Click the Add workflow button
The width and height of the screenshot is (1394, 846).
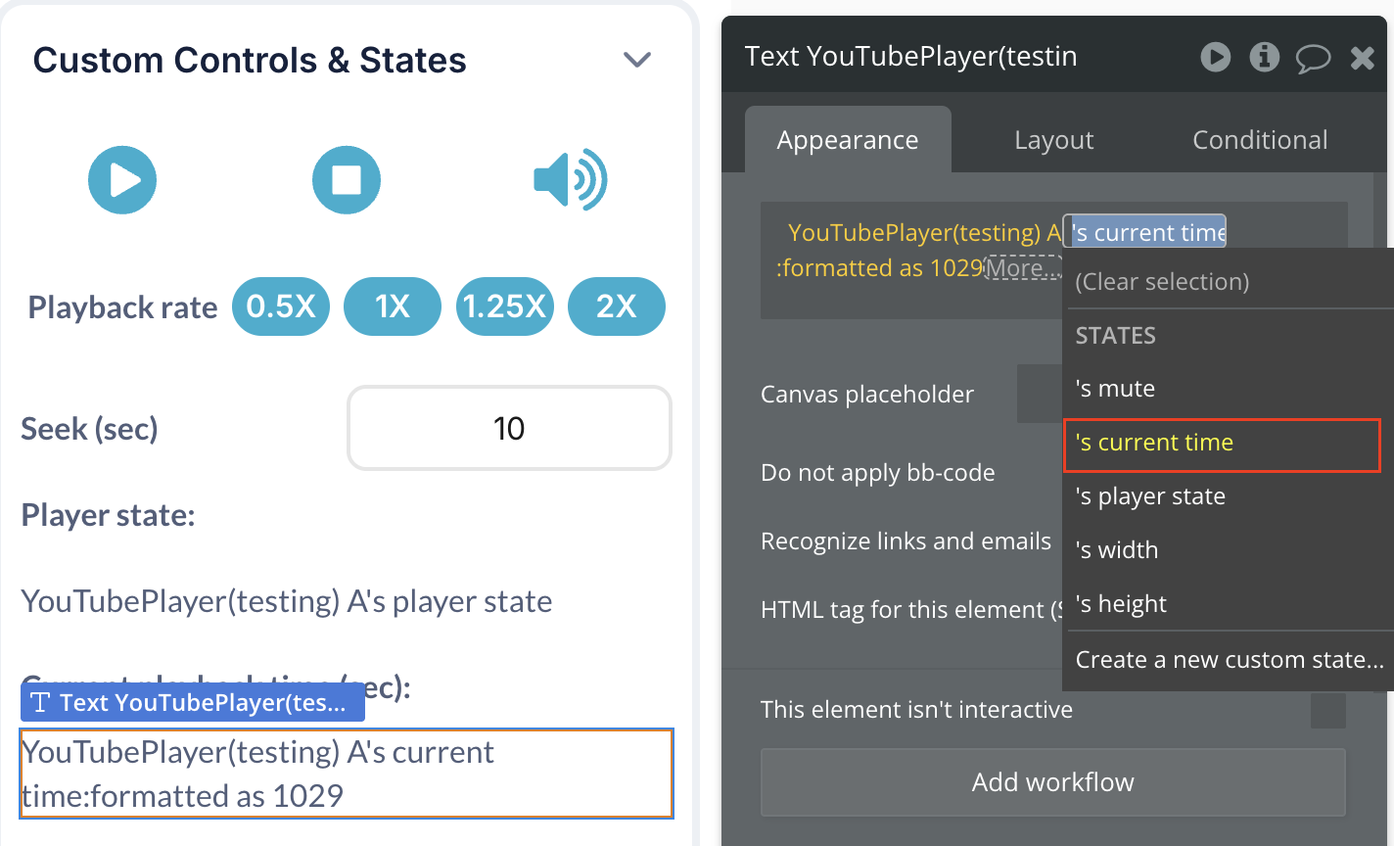1052,782
